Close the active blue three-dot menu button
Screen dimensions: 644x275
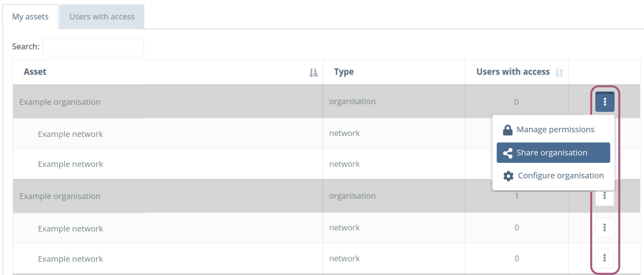pos(605,102)
